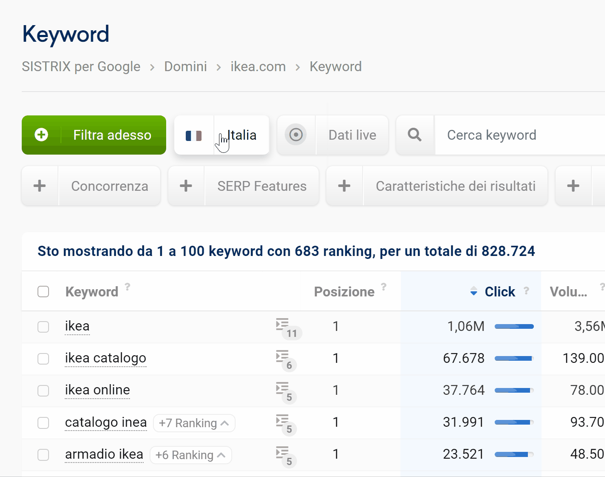
Task: Click the 67.678 click value
Action: pyautogui.click(x=464, y=358)
